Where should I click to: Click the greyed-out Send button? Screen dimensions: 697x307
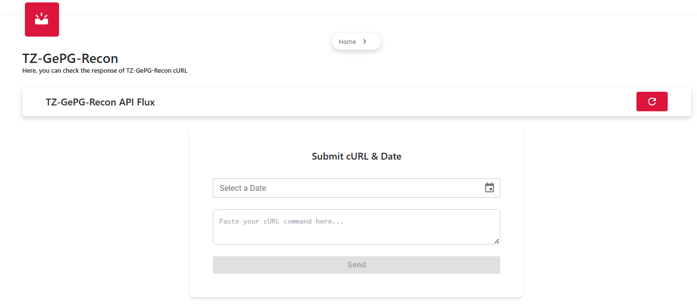pyautogui.click(x=356, y=265)
